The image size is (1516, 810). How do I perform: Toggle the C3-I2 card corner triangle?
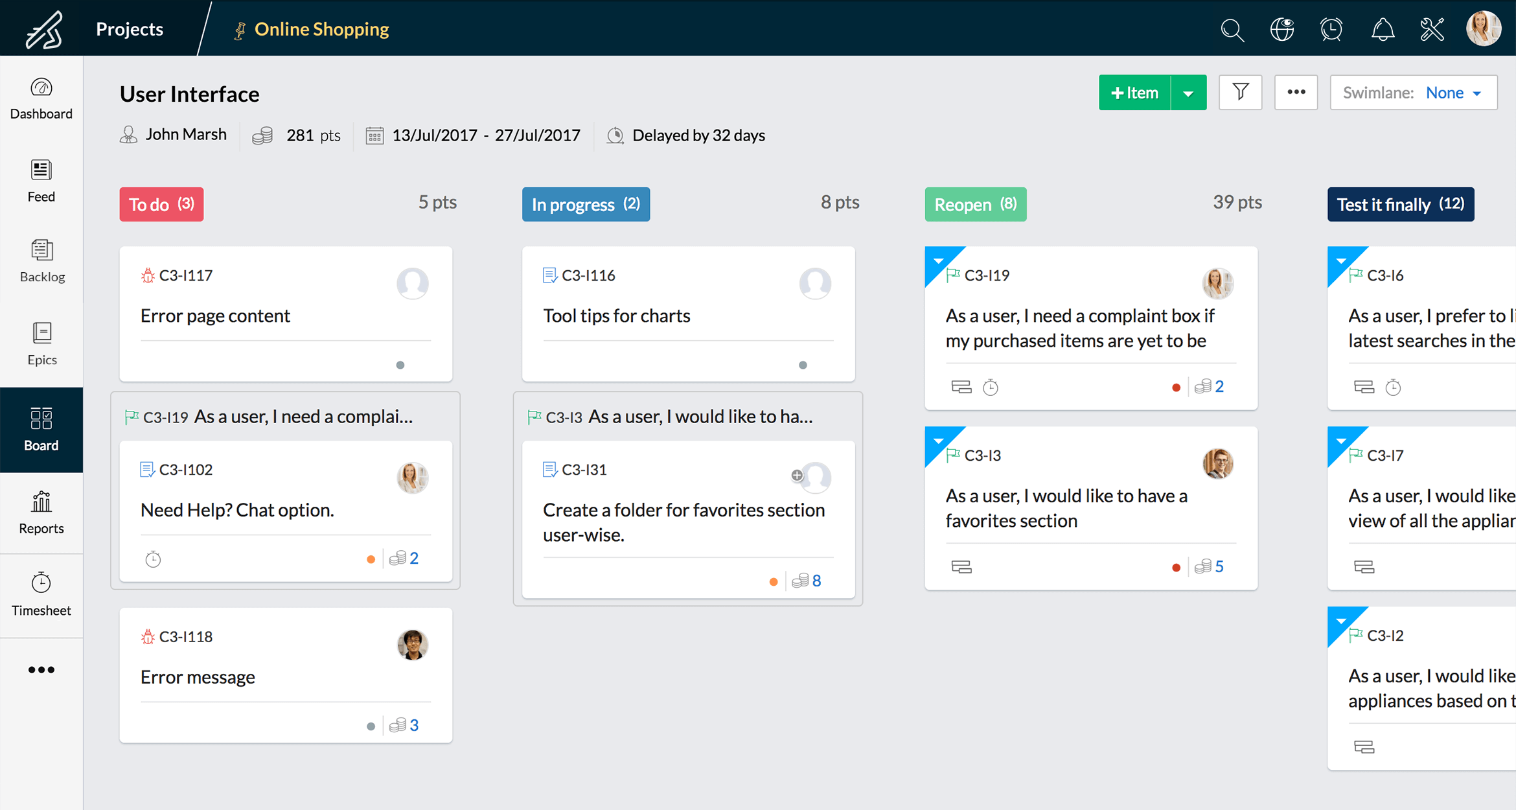1341,621
